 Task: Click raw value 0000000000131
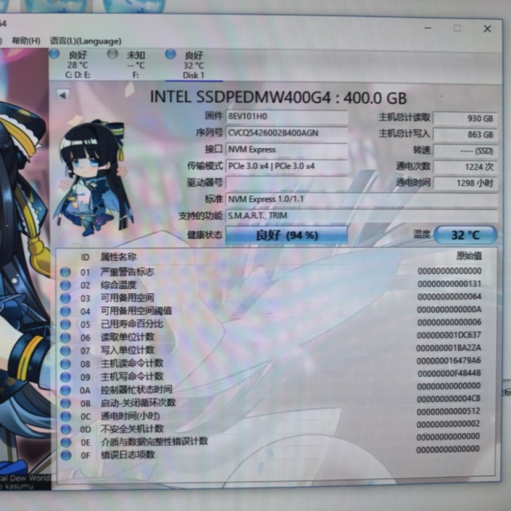point(449,284)
